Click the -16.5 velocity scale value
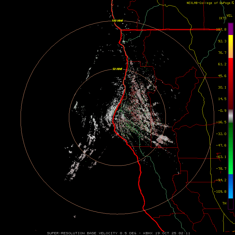 (221, 122)
